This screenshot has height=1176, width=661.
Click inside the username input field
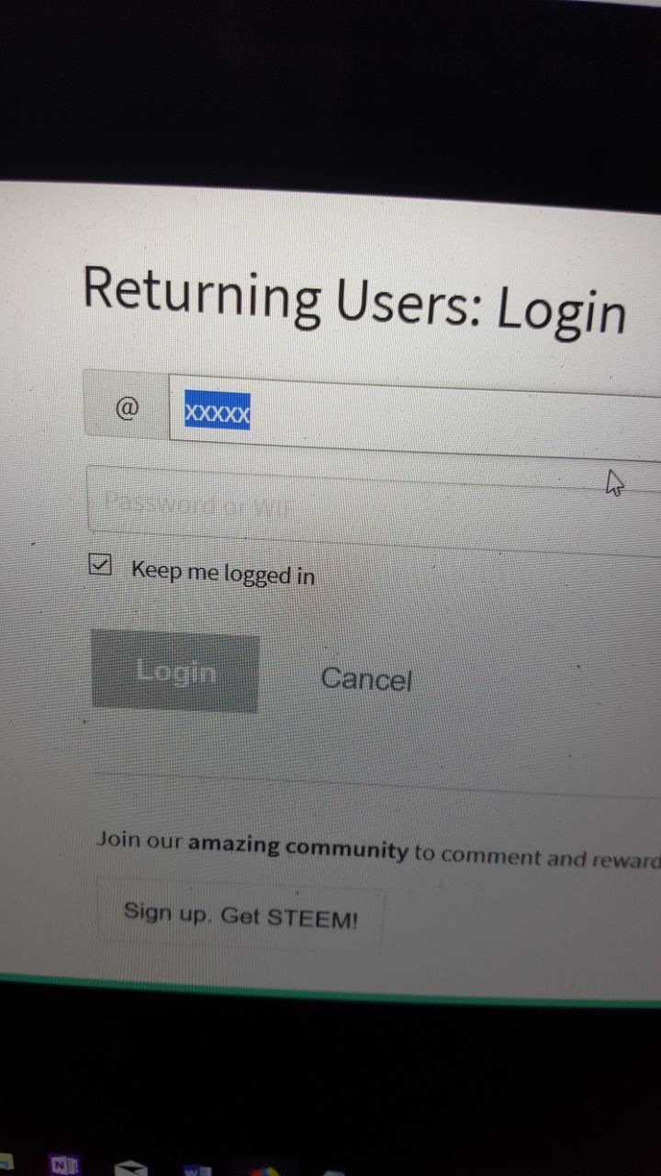pyautogui.click(x=415, y=415)
